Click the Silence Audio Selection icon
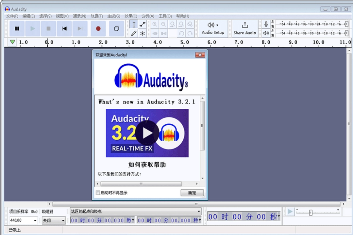 [163, 33]
